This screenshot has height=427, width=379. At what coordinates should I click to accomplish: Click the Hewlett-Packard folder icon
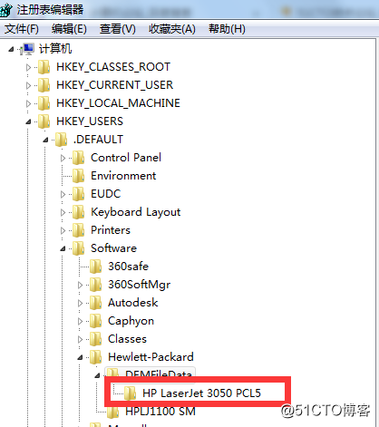pos(96,357)
